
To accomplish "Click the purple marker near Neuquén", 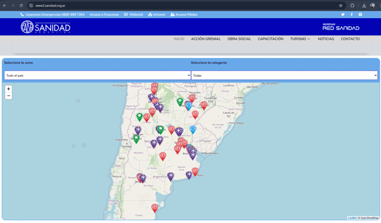I will click(143, 178).
